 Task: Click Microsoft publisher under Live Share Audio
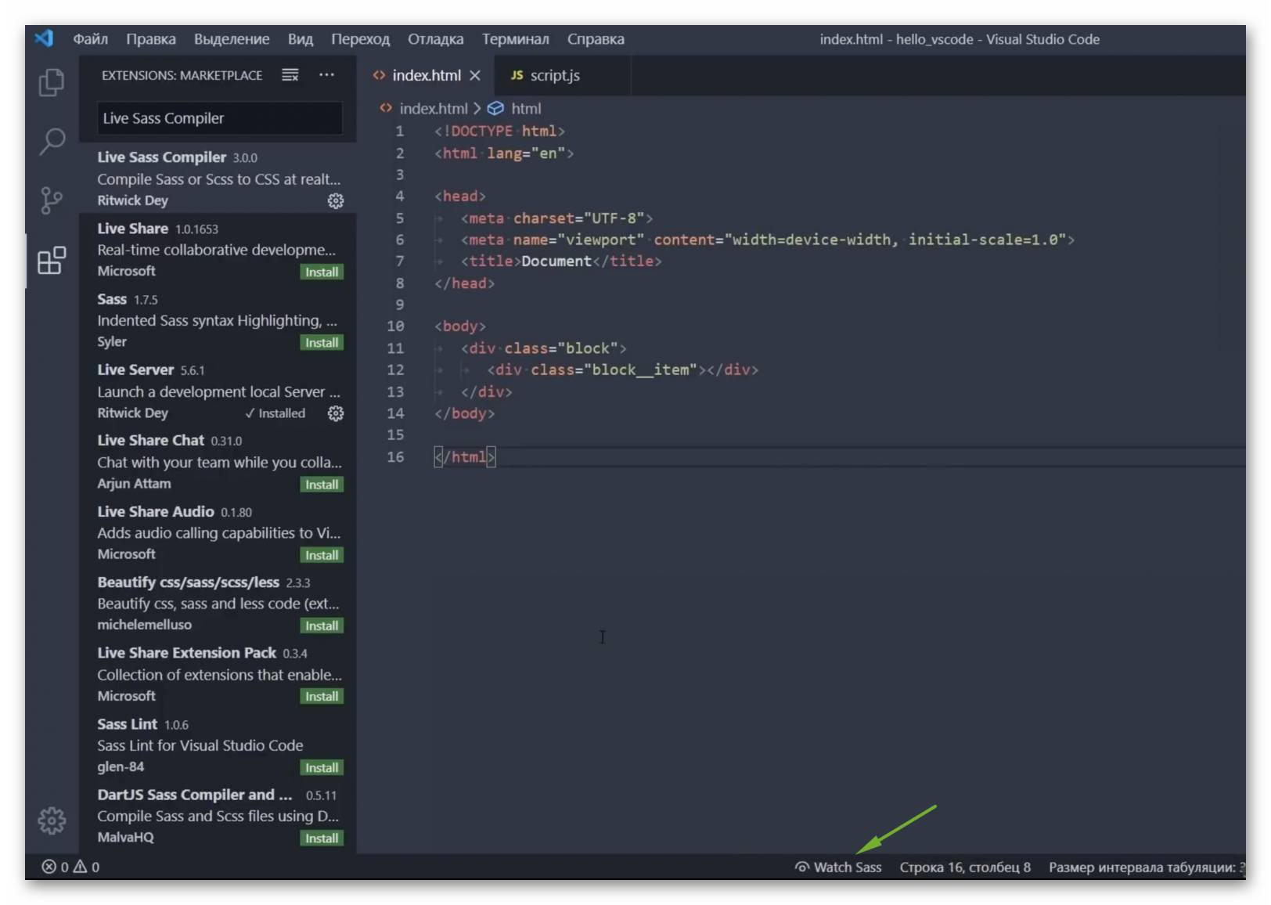click(x=126, y=553)
